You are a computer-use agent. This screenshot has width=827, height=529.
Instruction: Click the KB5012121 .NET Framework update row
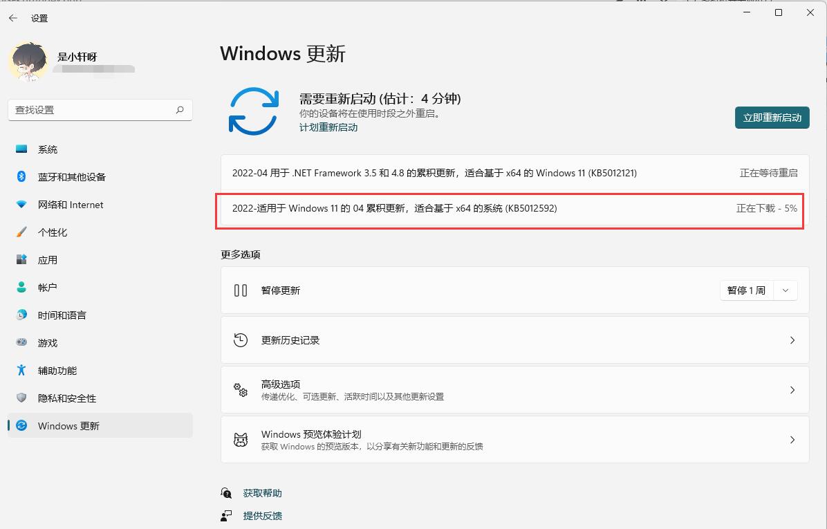pyautogui.click(x=514, y=173)
